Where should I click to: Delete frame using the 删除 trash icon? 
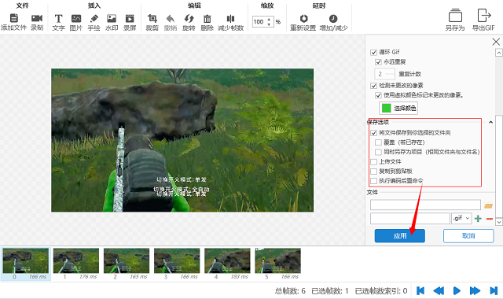pos(207,18)
